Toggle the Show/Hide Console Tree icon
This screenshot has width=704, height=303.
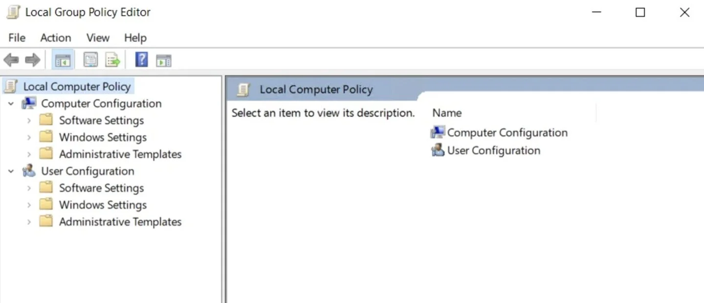pos(63,60)
